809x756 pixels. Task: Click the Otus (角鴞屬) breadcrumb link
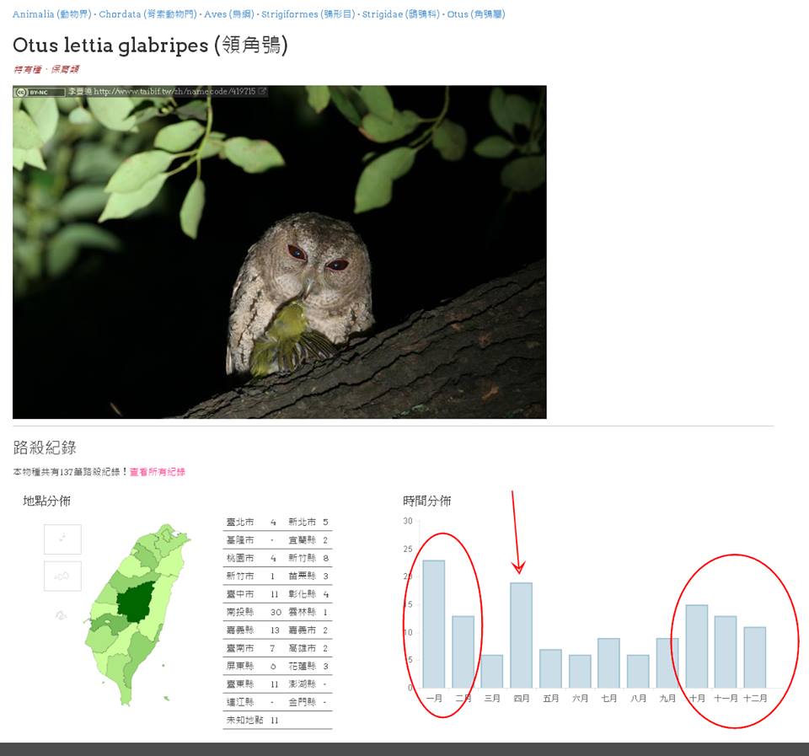pyautogui.click(x=476, y=14)
